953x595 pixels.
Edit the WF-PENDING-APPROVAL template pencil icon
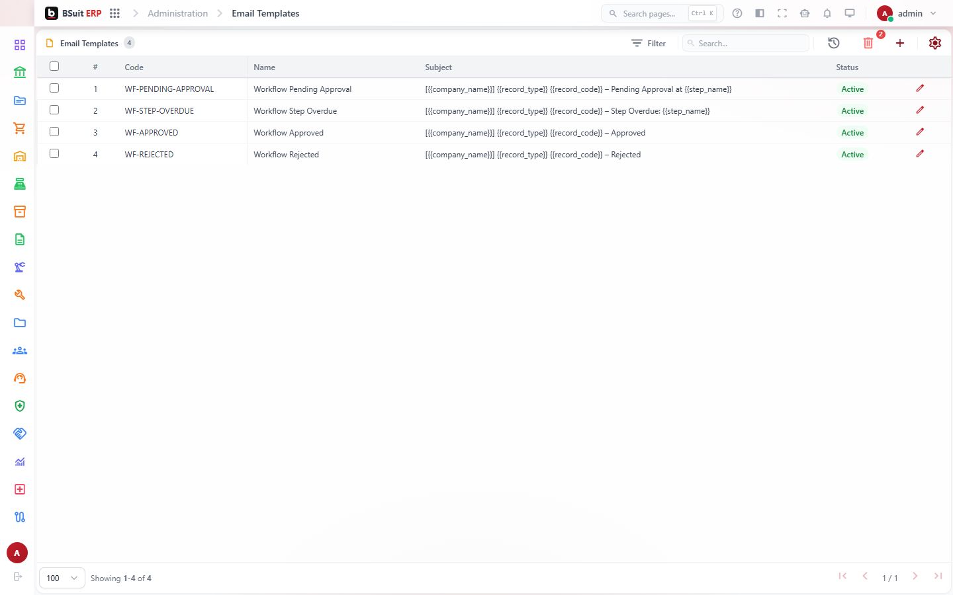[920, 89]
